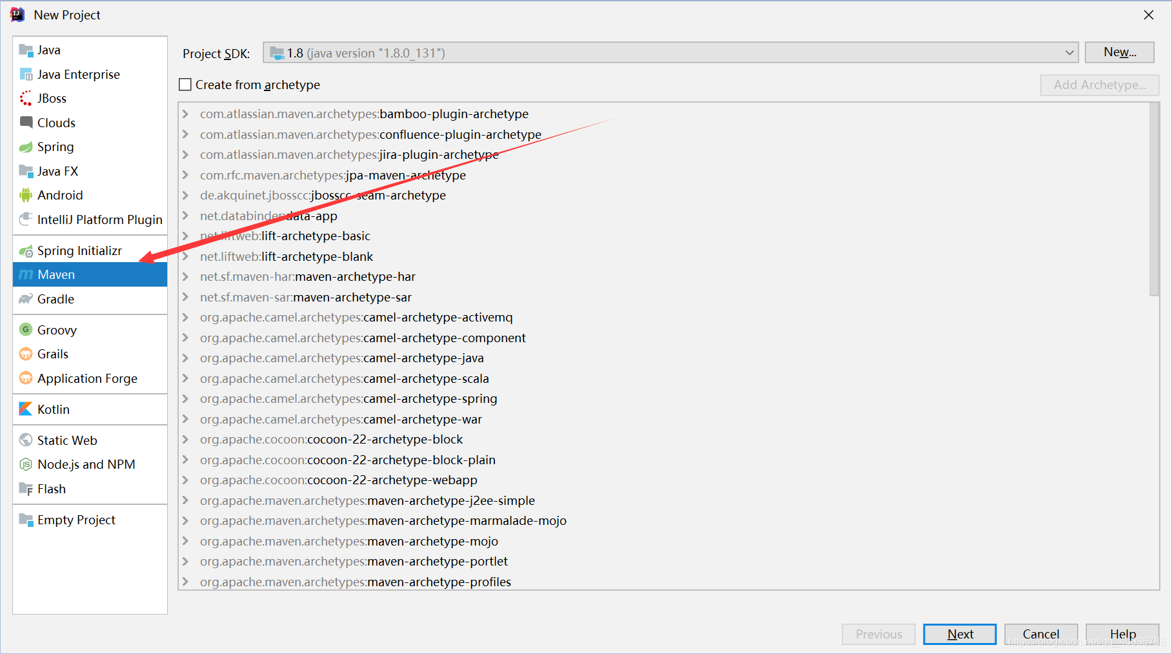Choose Spring Initializr project type
The image size is (1172, 654).
90,250
